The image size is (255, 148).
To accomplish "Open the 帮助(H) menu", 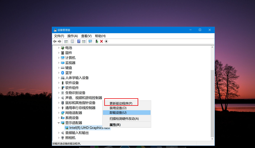I will (x=100, y=36).
